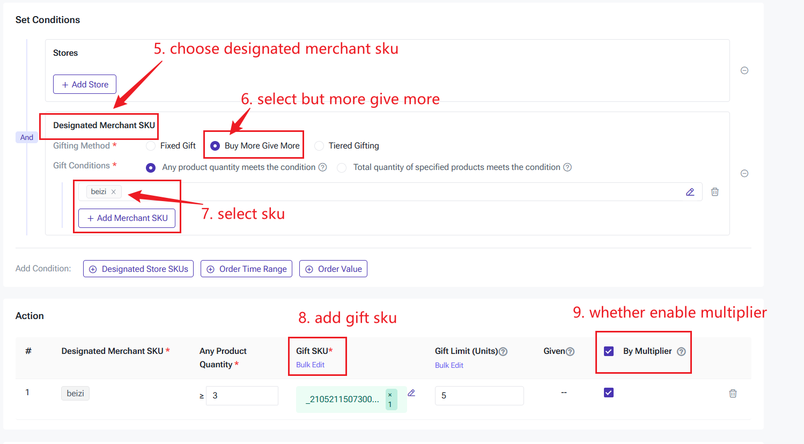Image resolution: width=804 pixels, height=444 pixels.
Task: Click the edit pencil icon in beizi SKU row
Action: (690, 192)
